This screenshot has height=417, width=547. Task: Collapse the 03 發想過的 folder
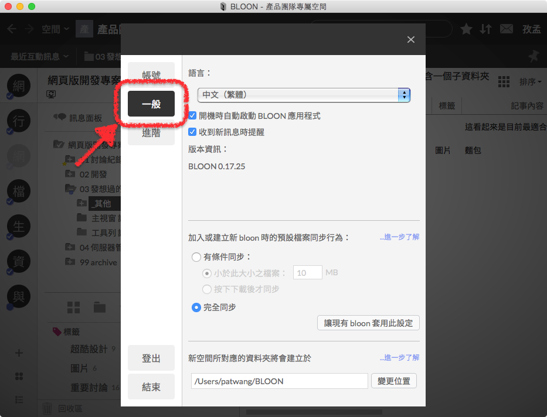(70, 189)
